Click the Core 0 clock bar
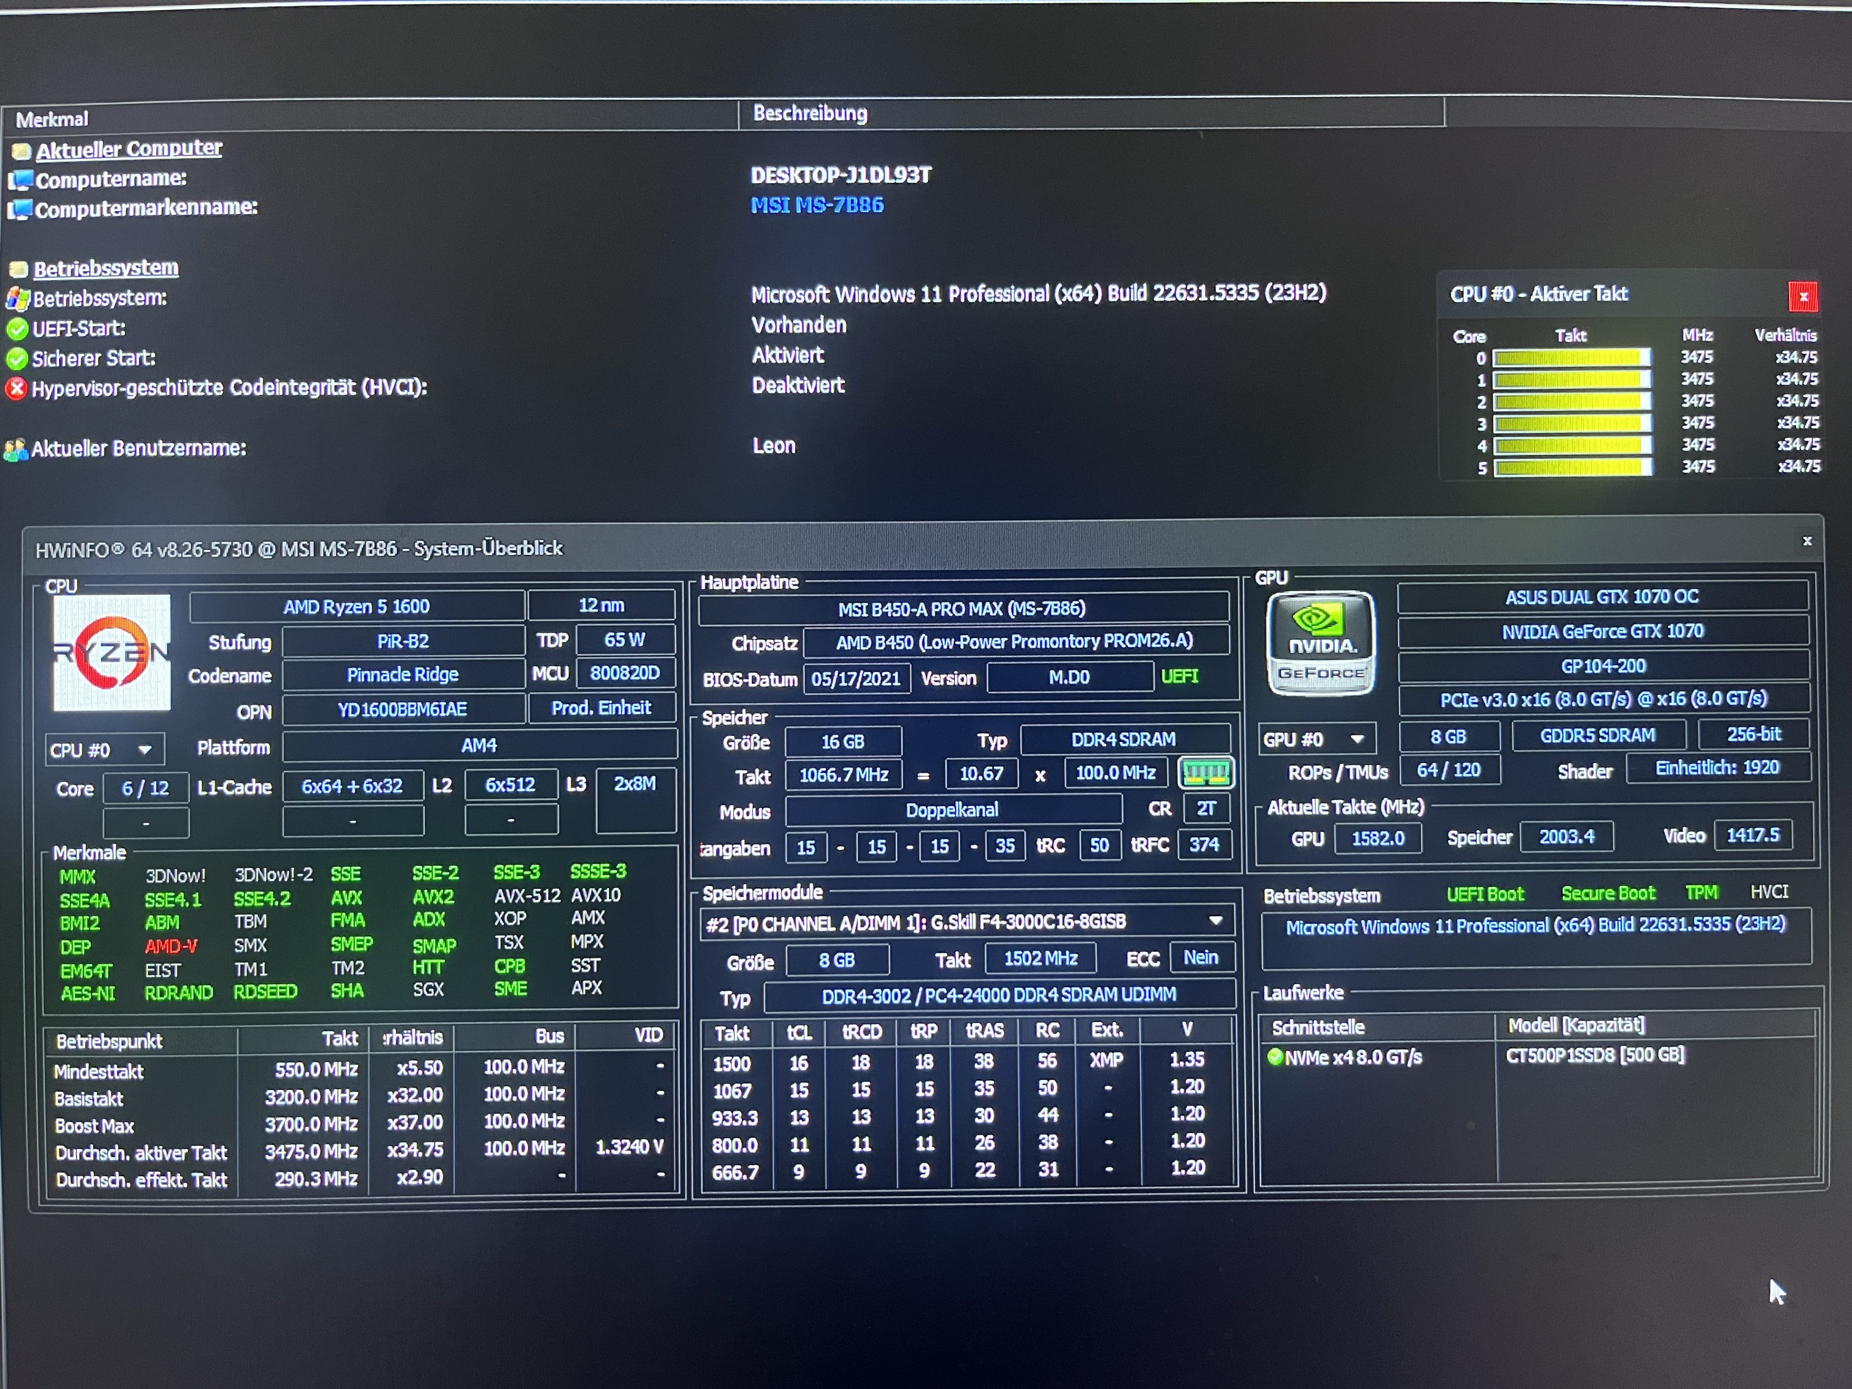1852x1389 pixels. point(1571,358)
